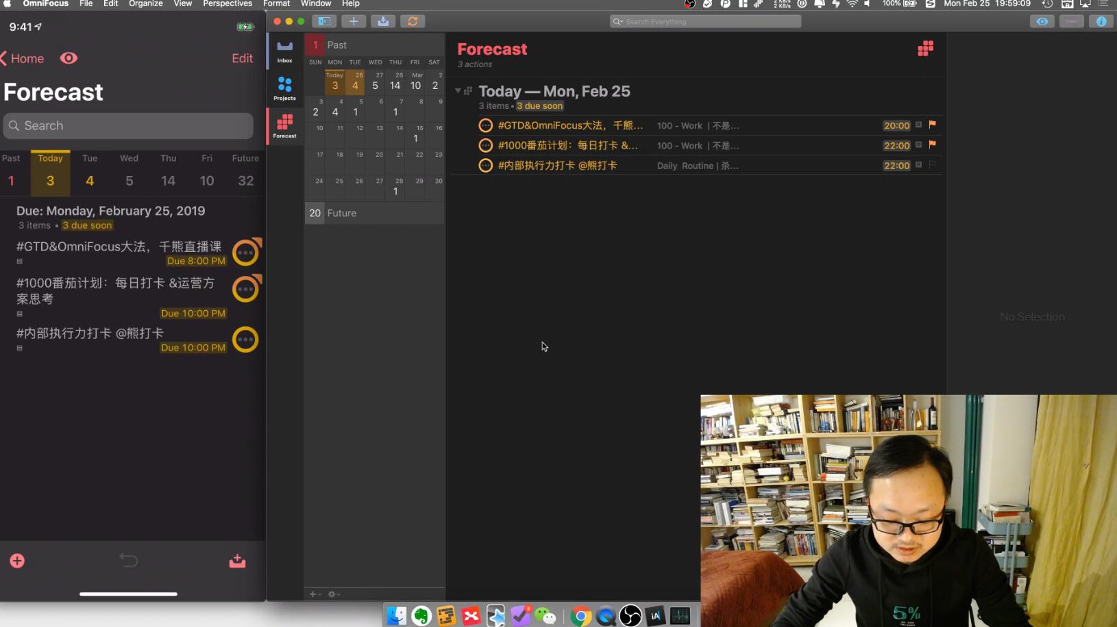Open the OmniOutliner icon in the Dock

click(x=446, y=616)
